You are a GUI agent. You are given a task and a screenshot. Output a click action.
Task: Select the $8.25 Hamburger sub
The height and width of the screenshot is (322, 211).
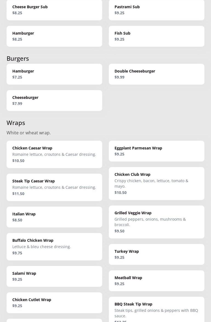pos(54,36)
